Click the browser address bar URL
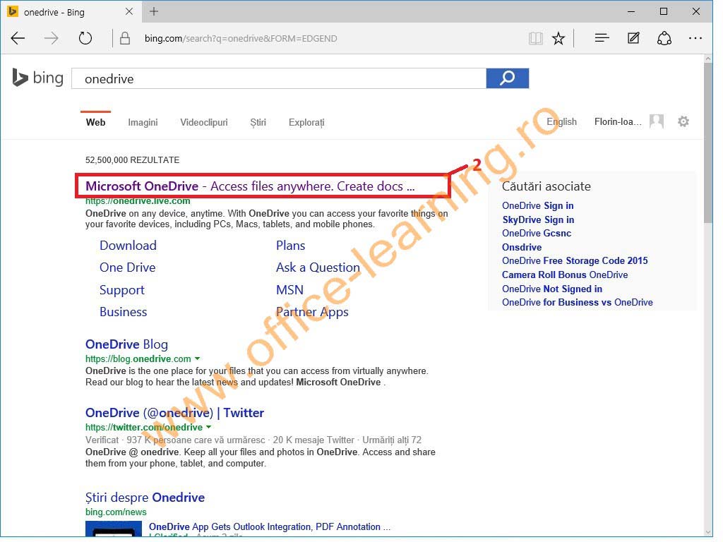Viewport: 723px width, 542px height. pos(241,38)
